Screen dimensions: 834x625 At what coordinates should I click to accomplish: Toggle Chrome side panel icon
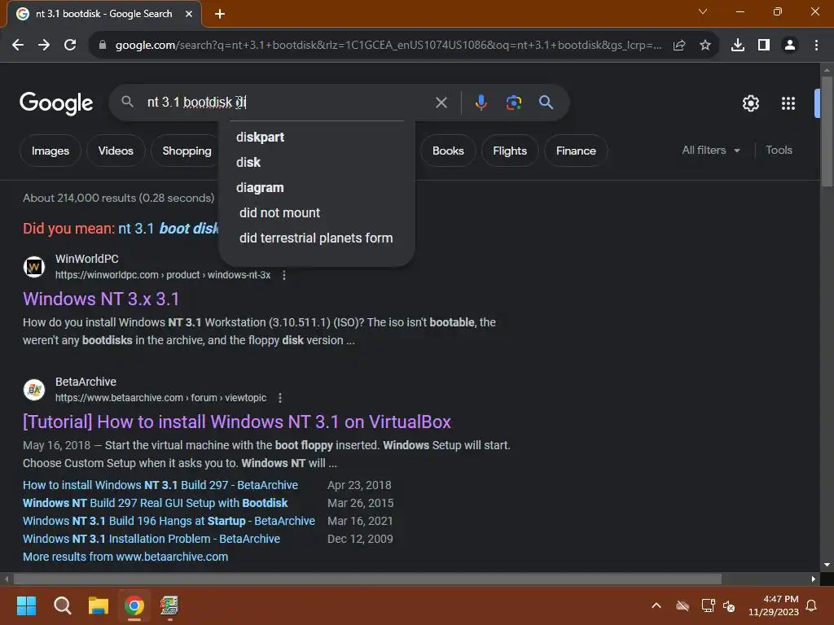point(764,46)
